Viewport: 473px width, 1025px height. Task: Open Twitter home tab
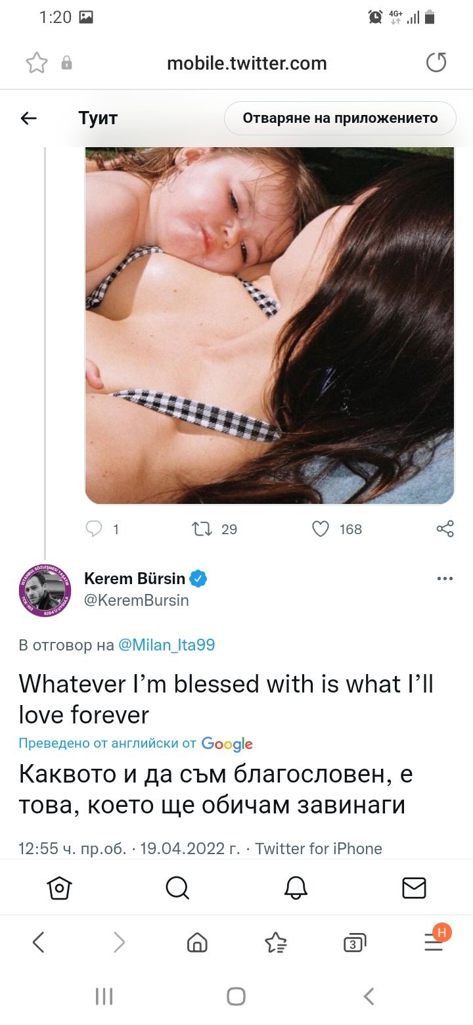click(59, 888)
